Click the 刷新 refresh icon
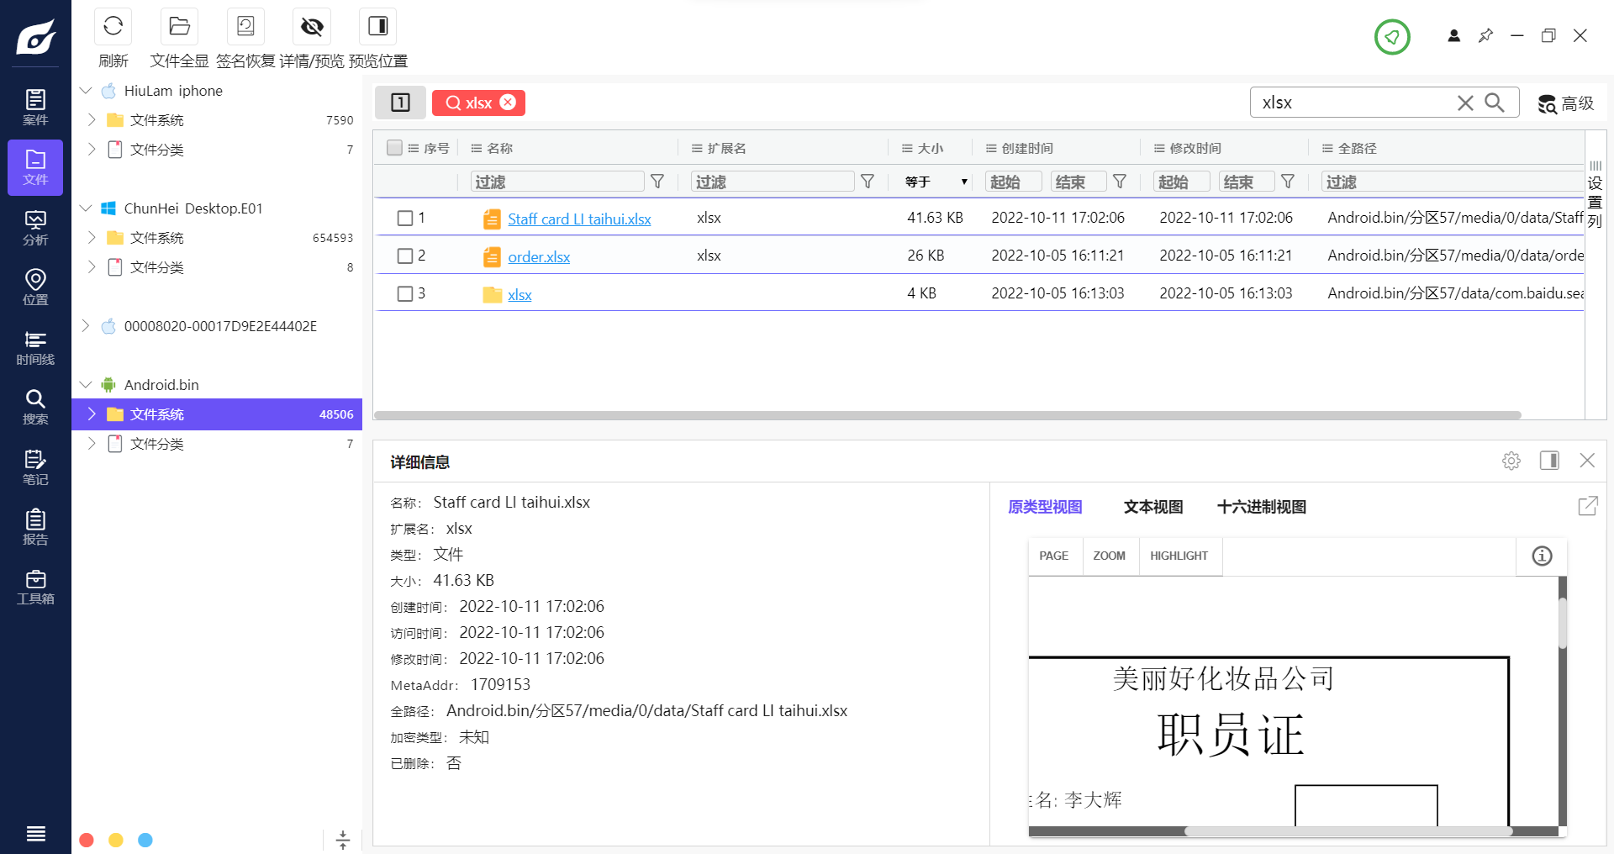Screen dimensions: 1614x854 point(113,27)
